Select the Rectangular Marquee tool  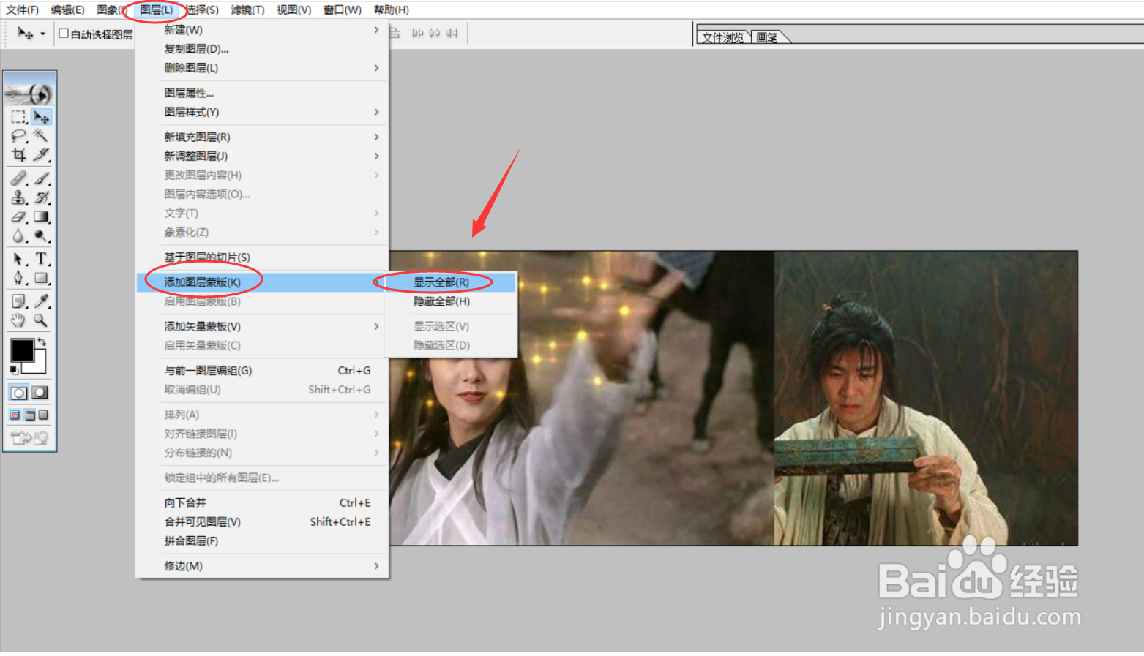point(19,117)
